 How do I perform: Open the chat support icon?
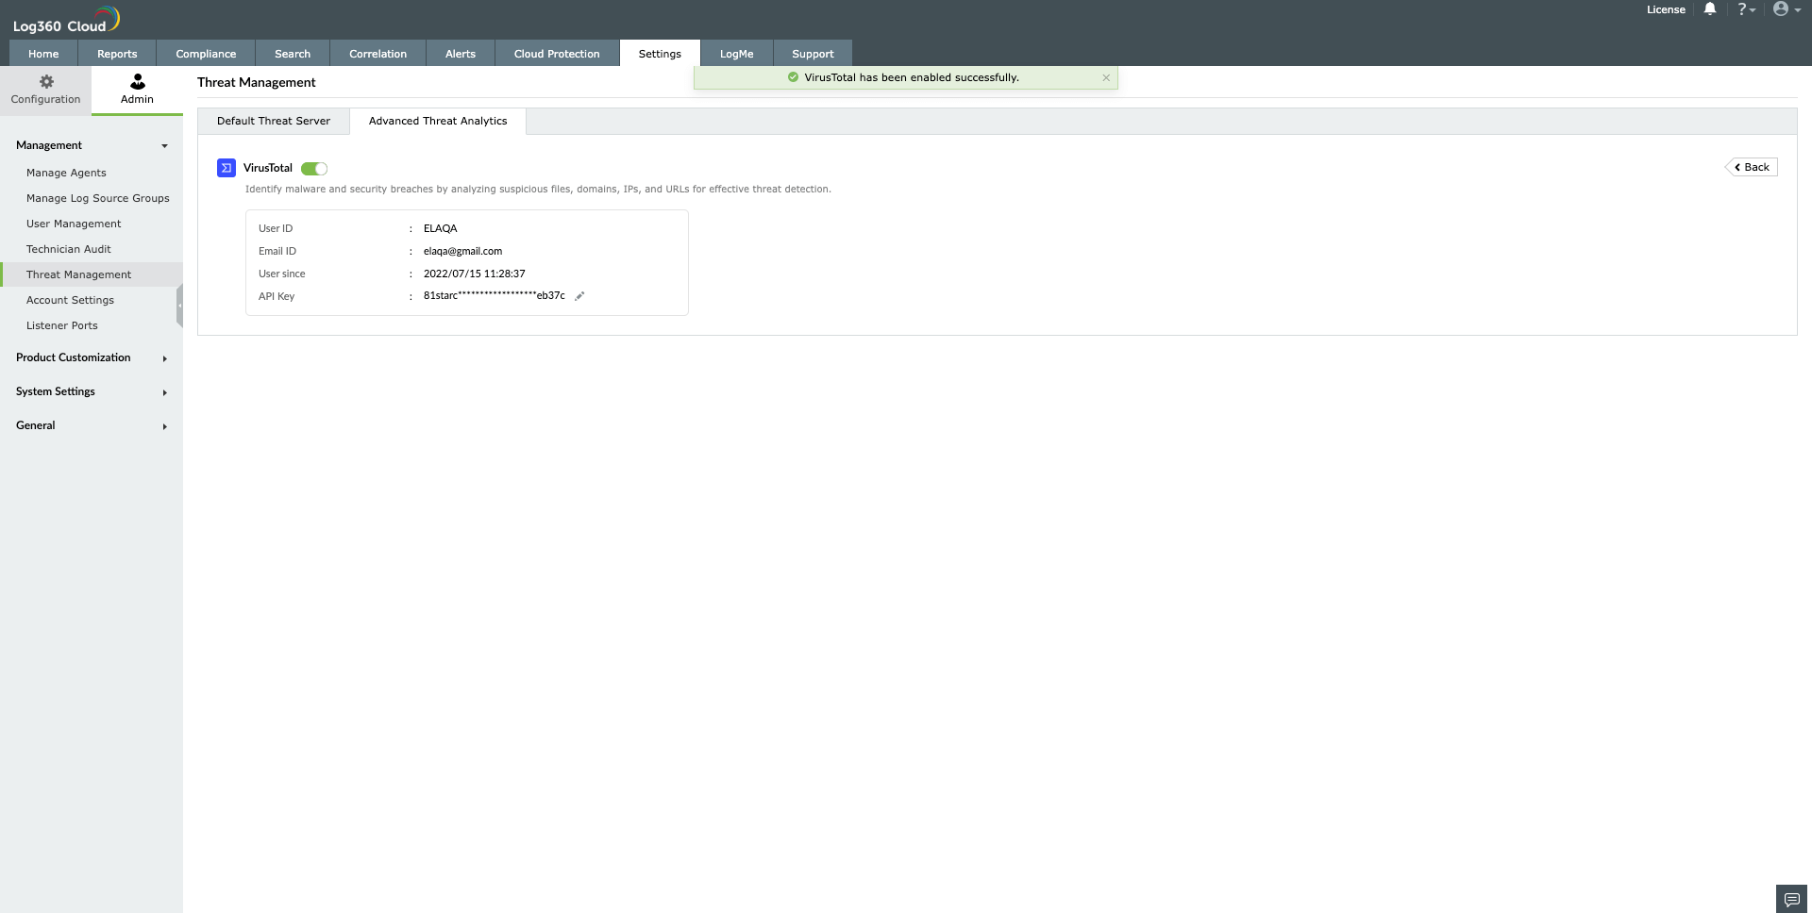(x=1792, y=899)
